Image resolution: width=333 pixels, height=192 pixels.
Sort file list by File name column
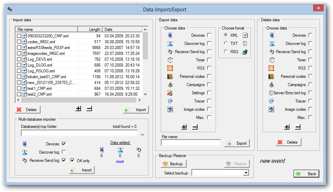(x=47, y=29)
